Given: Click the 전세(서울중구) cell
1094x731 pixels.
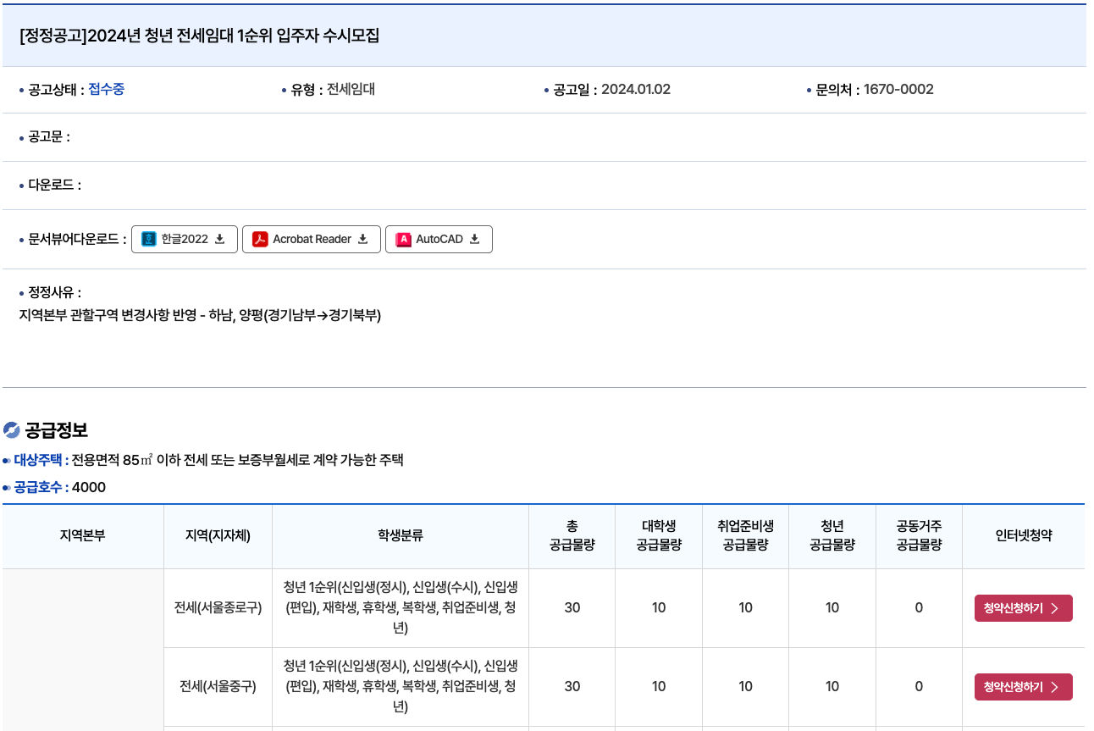Looking at the screenshot, I should pos(218,686).
